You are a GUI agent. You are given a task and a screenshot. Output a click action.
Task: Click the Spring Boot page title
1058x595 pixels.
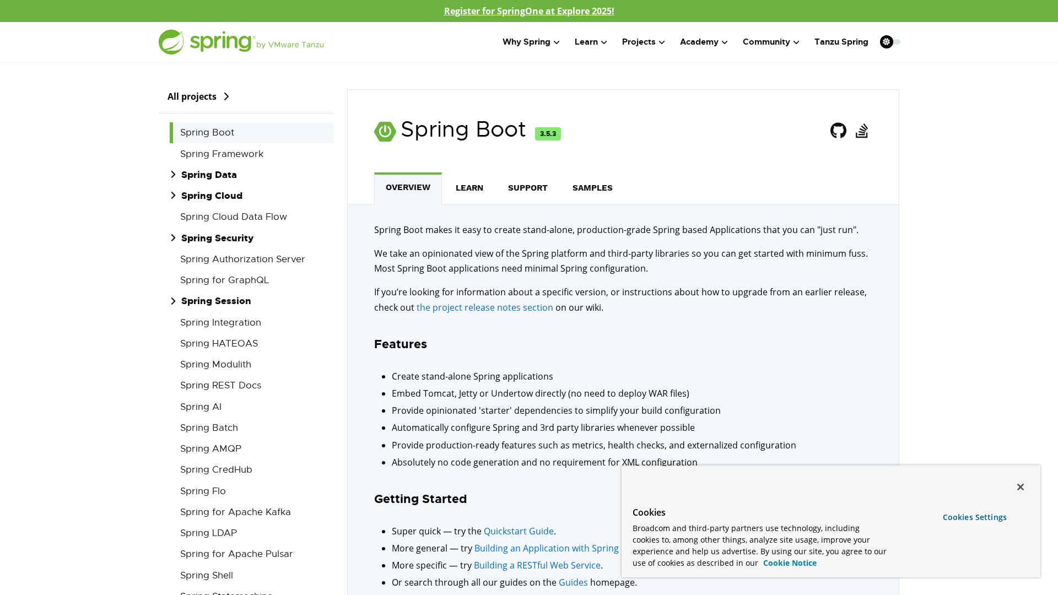463,130
